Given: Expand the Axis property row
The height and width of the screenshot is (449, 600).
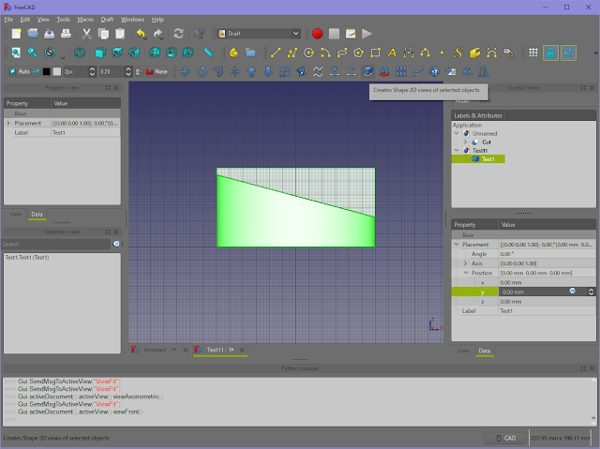Looking at the screenshot, I should [x=466, y=263].
